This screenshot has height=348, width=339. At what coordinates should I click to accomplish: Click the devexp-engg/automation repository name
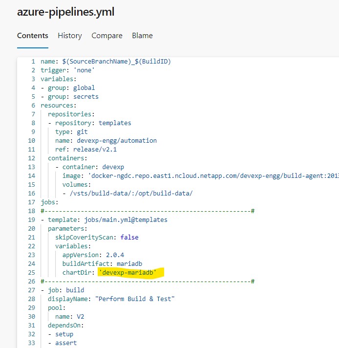(x=117, y=141)
